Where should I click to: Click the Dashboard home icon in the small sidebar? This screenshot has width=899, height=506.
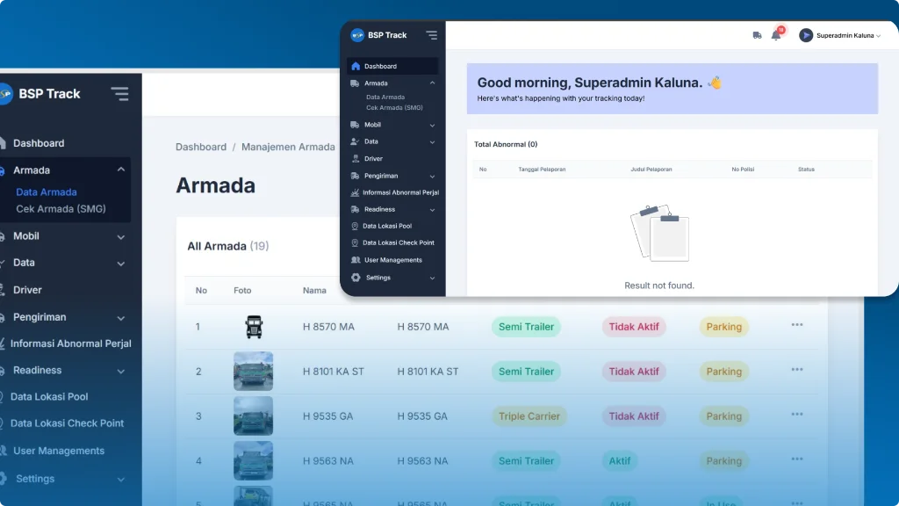click(356, 66)
